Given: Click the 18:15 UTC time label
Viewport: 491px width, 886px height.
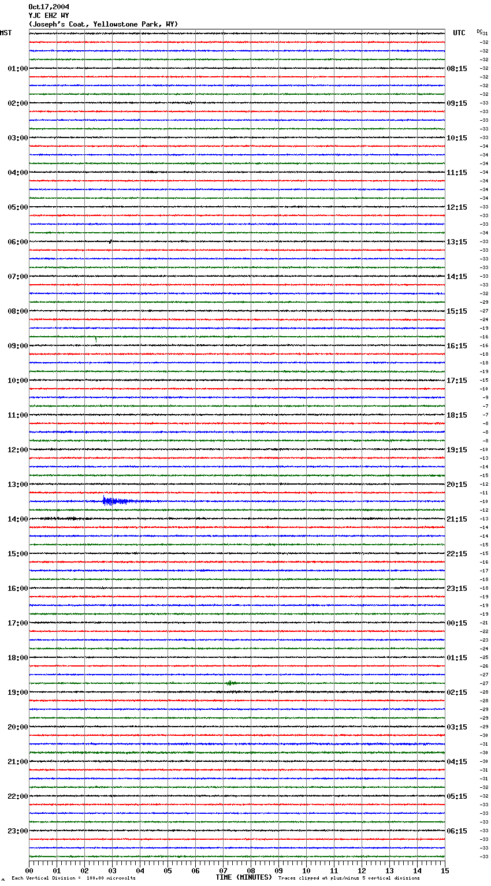Looking at the screenshot, I should (457, 415).
